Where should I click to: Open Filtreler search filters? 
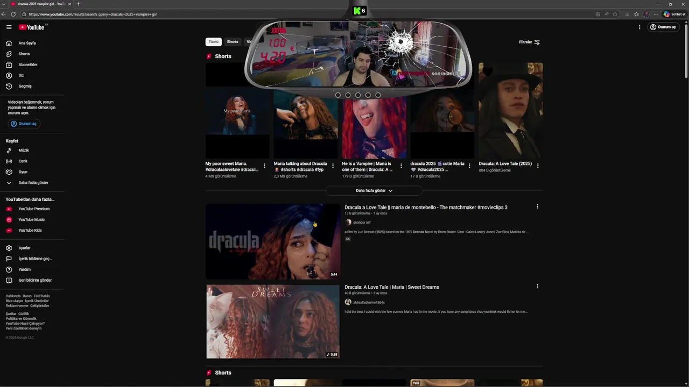pos(529,42)
